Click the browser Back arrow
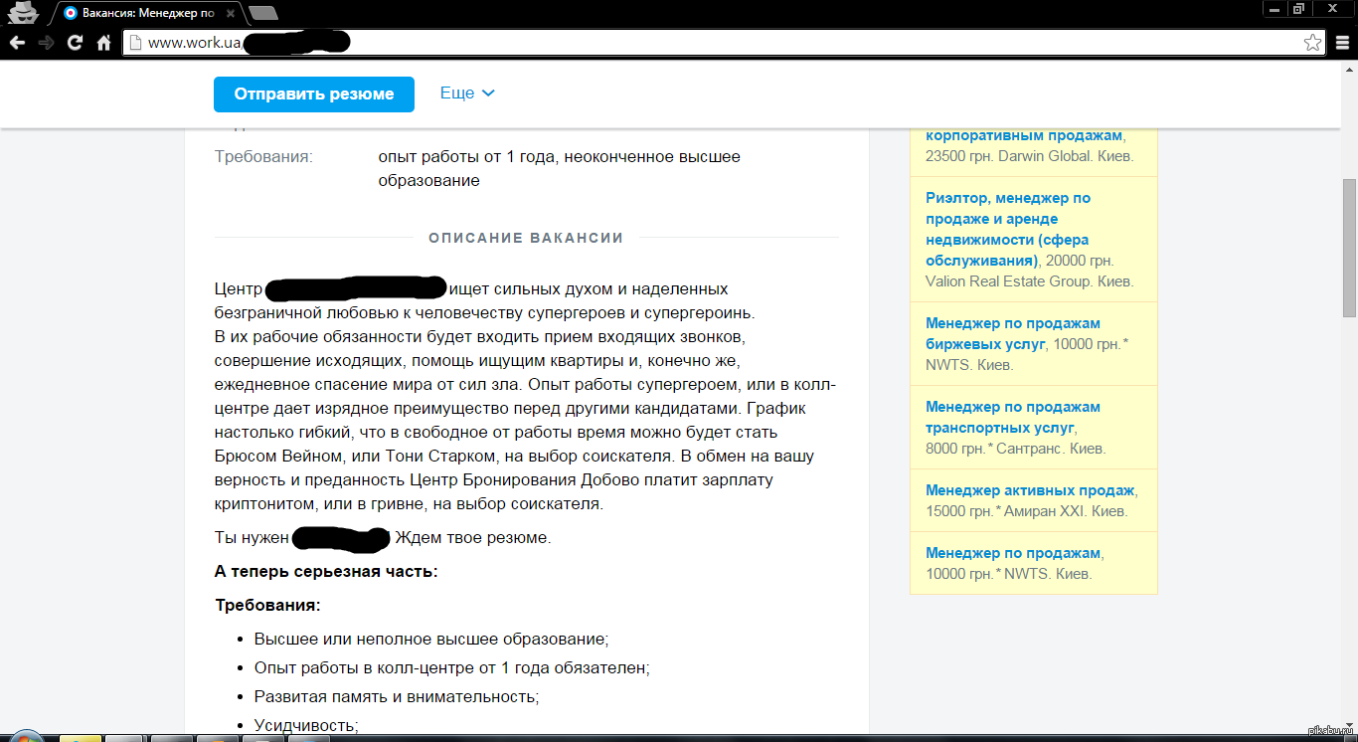This screenshot has height=742, width=1358. [17, 43]
